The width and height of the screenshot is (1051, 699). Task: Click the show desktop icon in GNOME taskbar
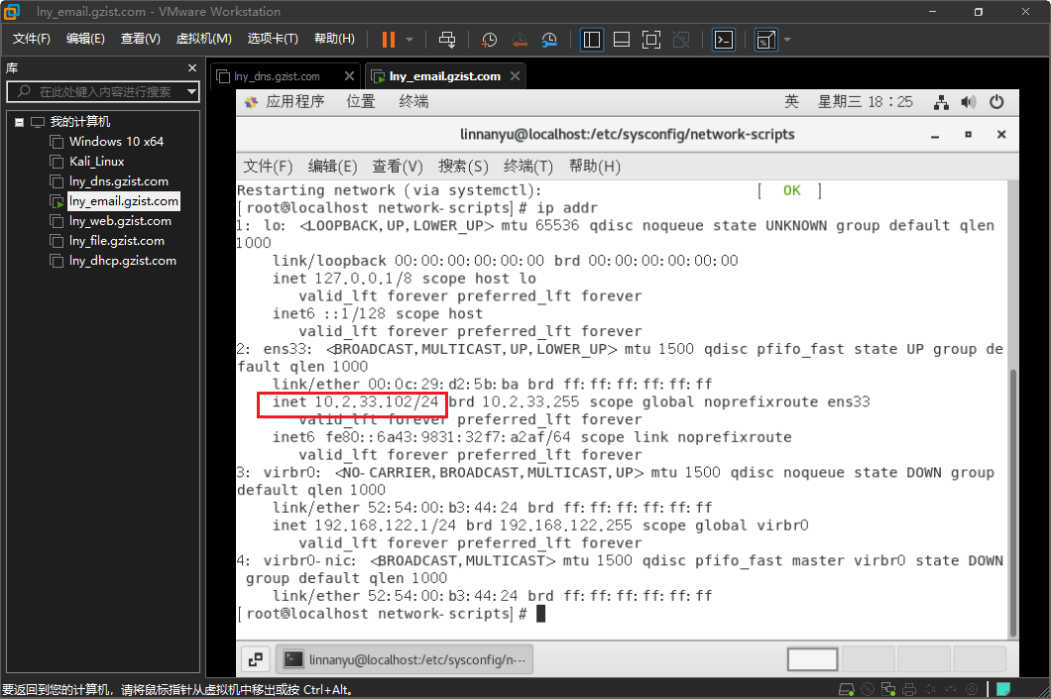256,660
